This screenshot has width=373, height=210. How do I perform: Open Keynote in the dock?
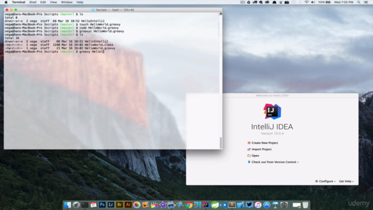pos(275,205)
